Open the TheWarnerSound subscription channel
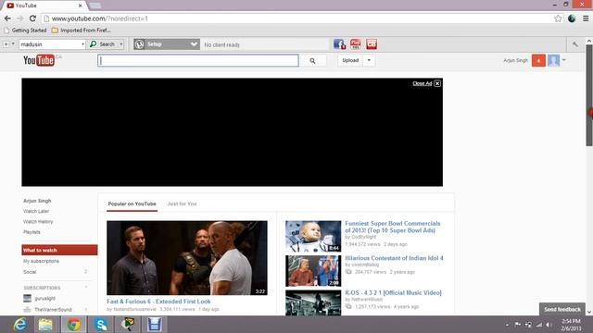This screenshot has width=593, height=333. pyautogui.click(x=53, y=310)
